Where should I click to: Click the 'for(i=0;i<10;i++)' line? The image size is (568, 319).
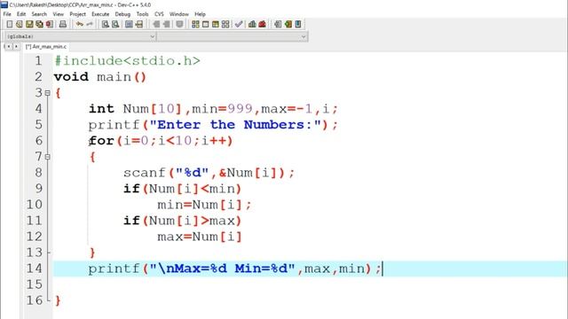pos(161,141)
